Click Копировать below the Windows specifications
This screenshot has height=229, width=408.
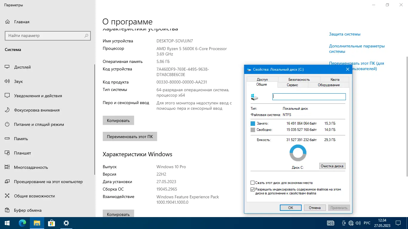coord(118,213)
